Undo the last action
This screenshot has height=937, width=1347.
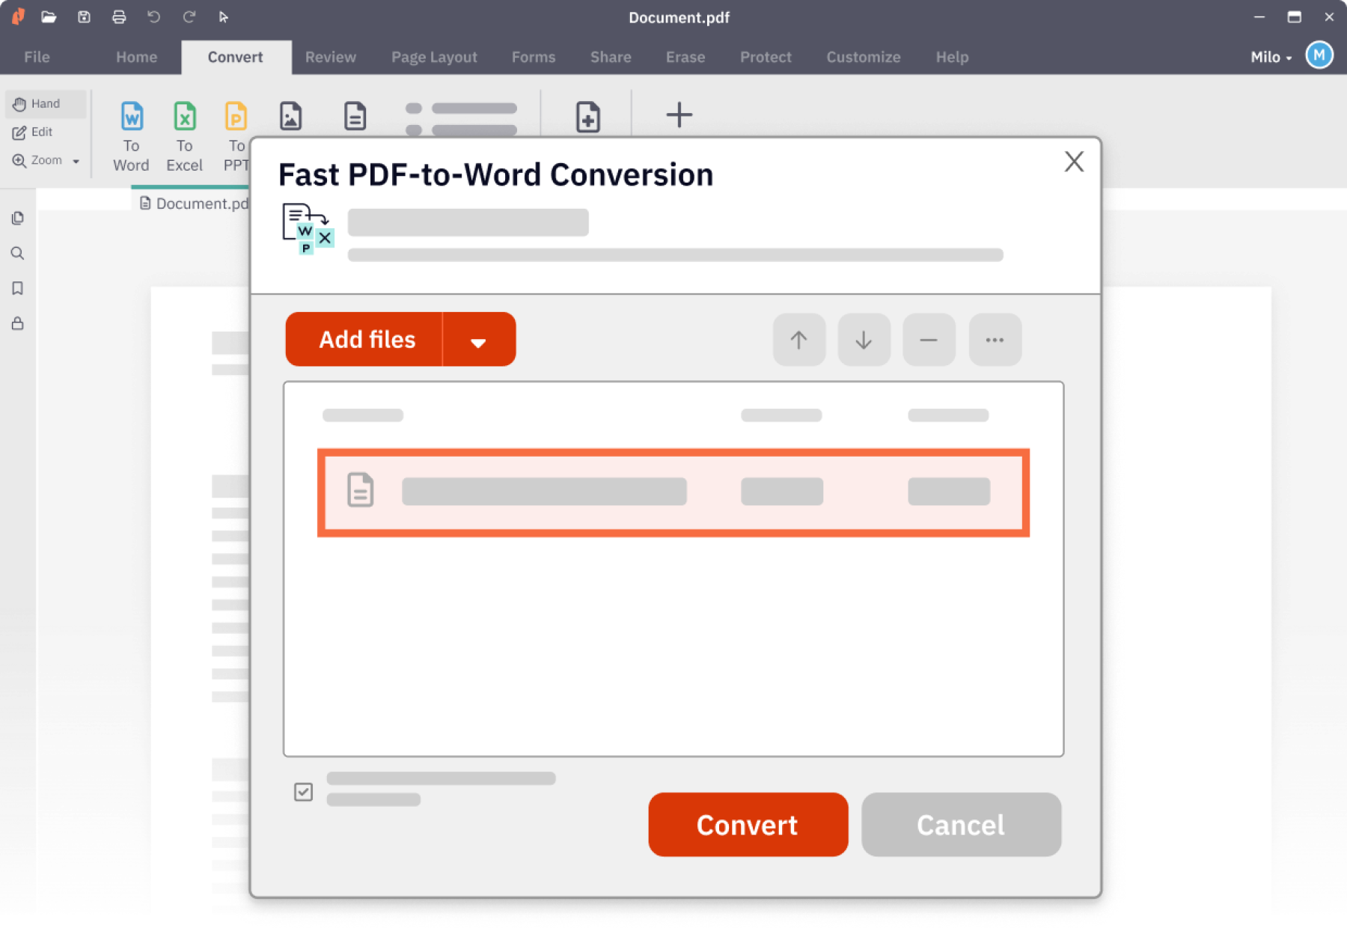point(154,16)
